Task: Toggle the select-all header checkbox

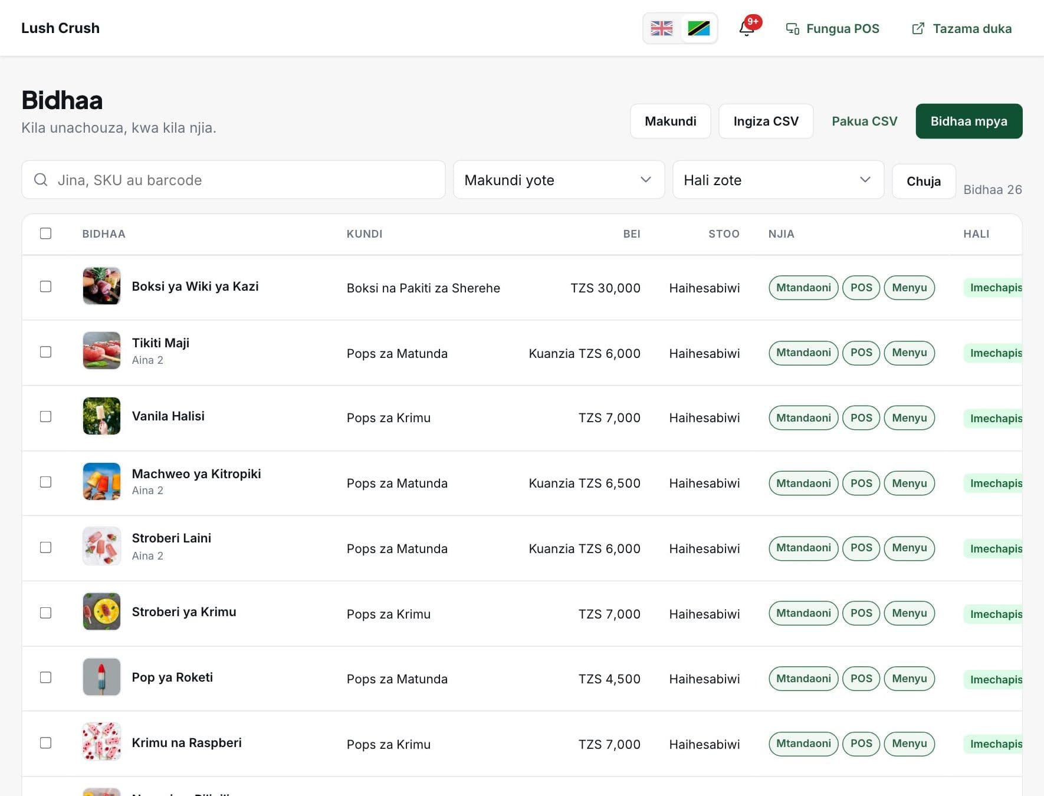Action: click(x=45, y=233)
